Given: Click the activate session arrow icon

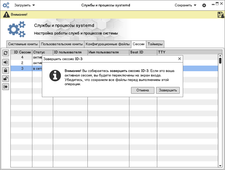Looking at the screenshot, I should coord(5,62).
